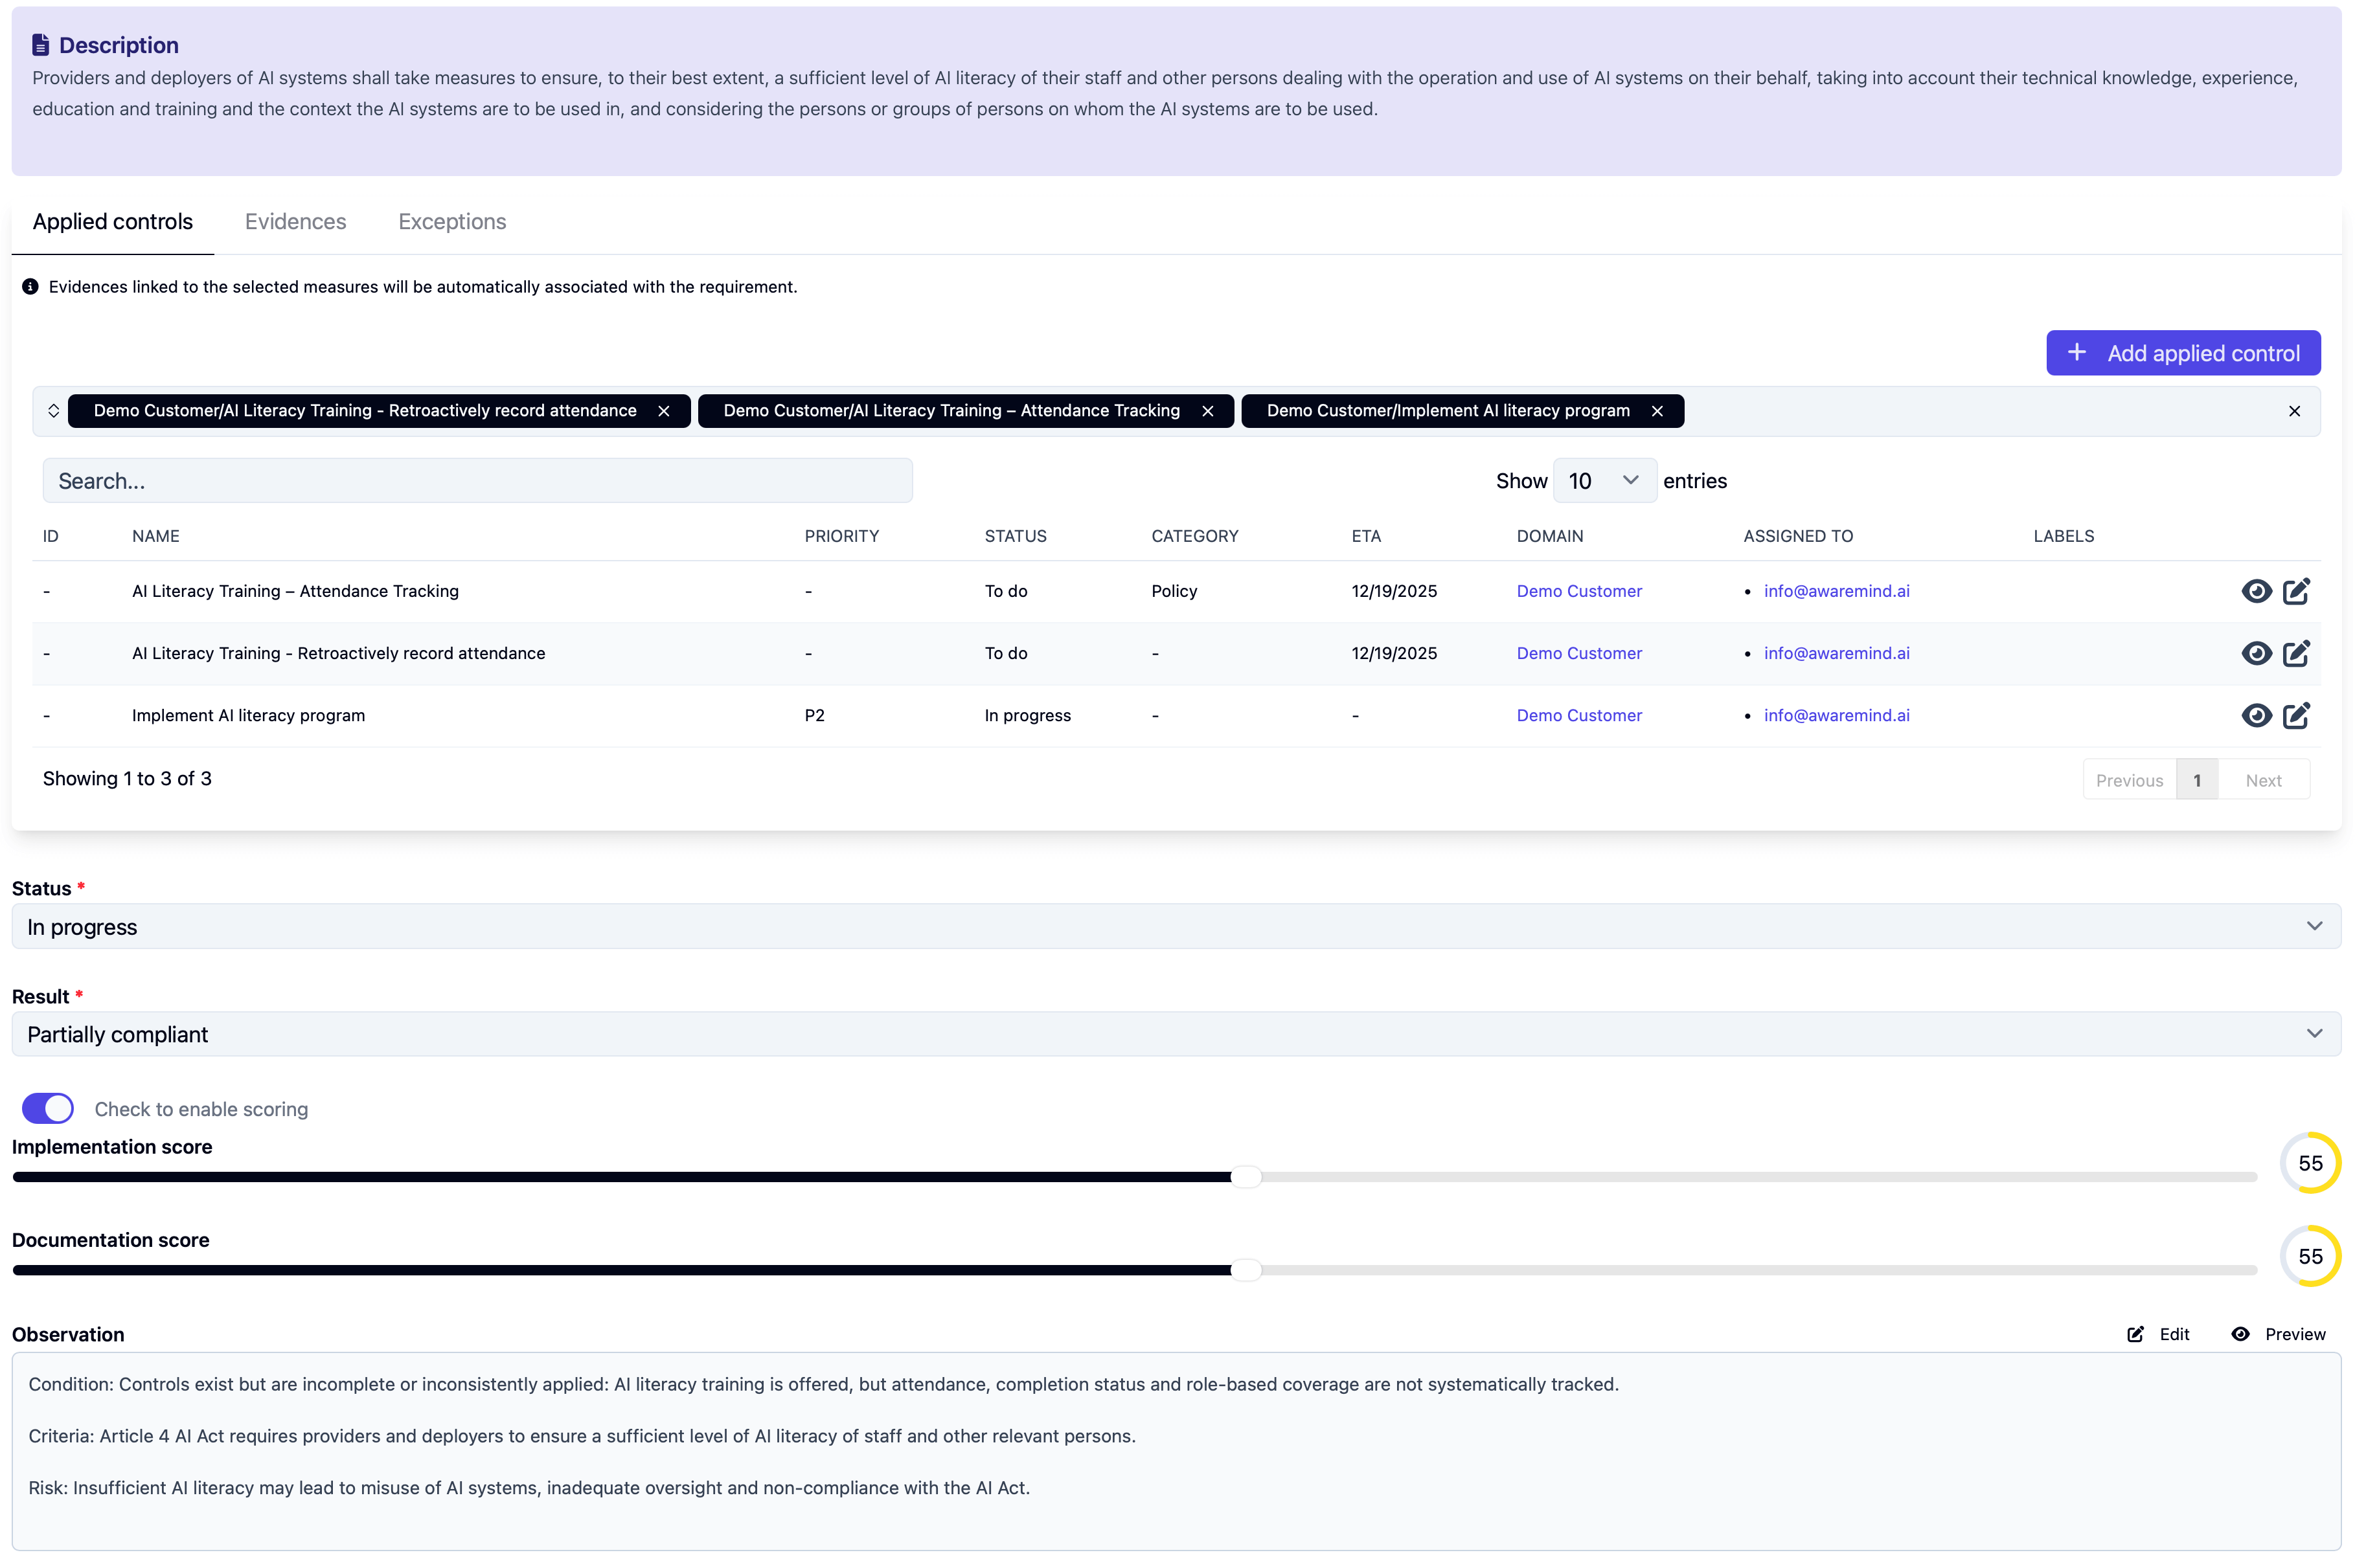Adjust the Implementation score slider handle
Image resolution: width=2355 pixels, height=1568 pixels.
point(1246,1177)
